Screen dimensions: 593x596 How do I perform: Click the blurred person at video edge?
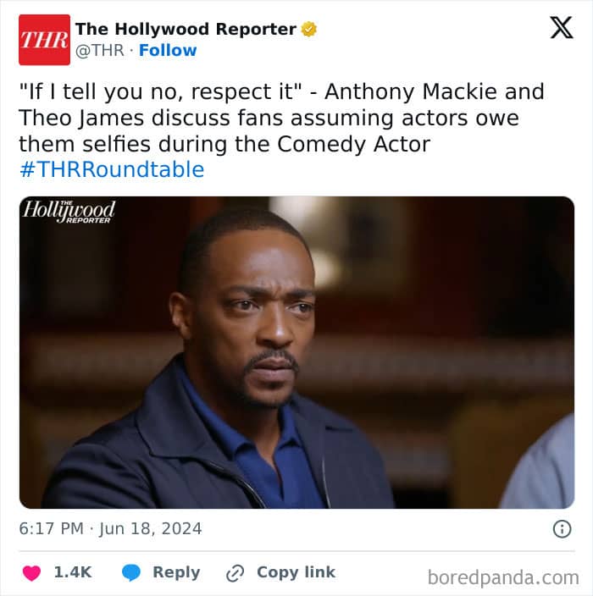coord(540,463)
